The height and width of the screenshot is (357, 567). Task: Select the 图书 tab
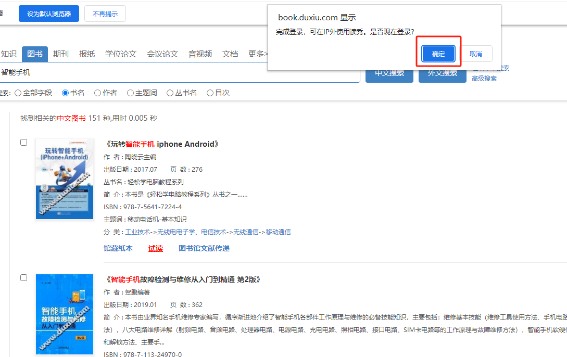click(x=35, y=54)
